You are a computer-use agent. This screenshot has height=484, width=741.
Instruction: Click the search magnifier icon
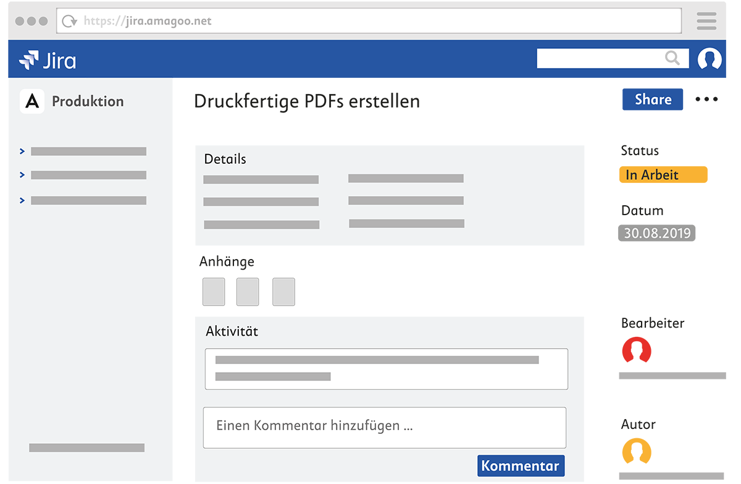(x=672, y=58)
